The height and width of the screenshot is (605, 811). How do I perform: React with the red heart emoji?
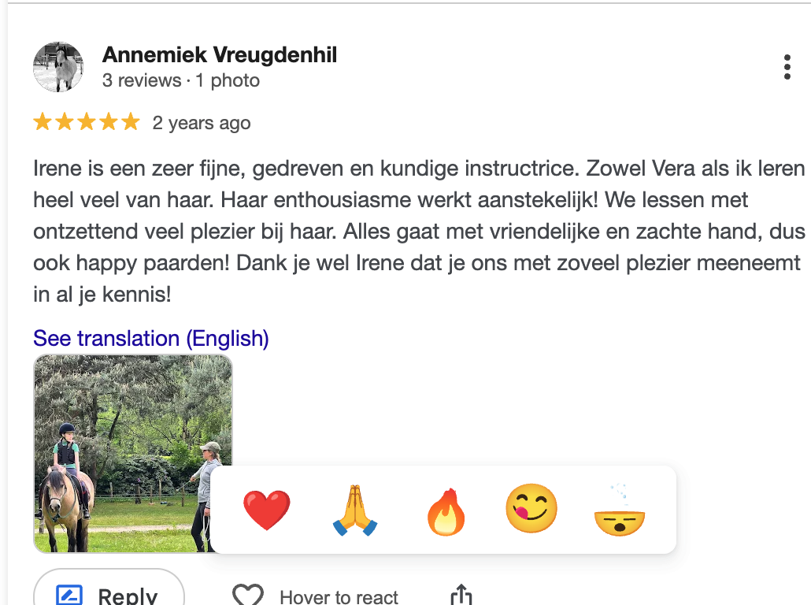coord(267,509)
